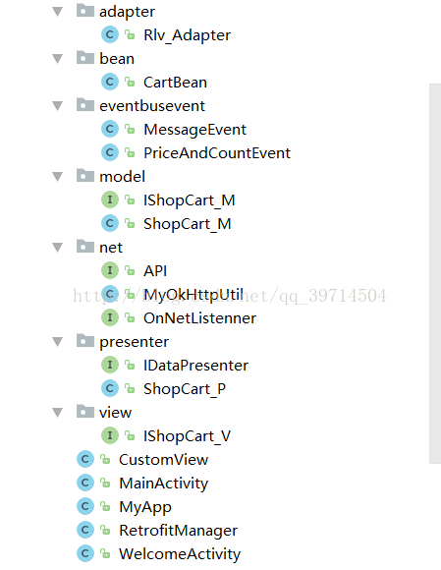The height and width of the screenshot is (570, 441).
Task: Select the MyOkHttpUtil class
Action: coord(193,295)
